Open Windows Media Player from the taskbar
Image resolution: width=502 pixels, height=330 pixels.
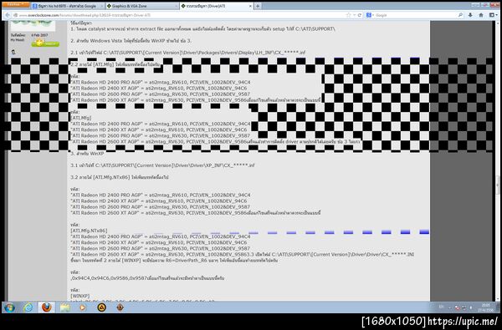[82, 307]
